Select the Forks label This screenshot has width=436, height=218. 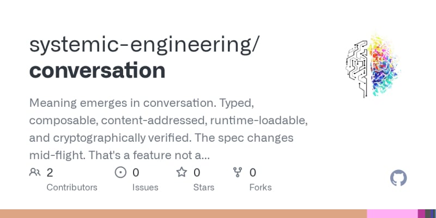pyautogui.click(x=260, y=187)
